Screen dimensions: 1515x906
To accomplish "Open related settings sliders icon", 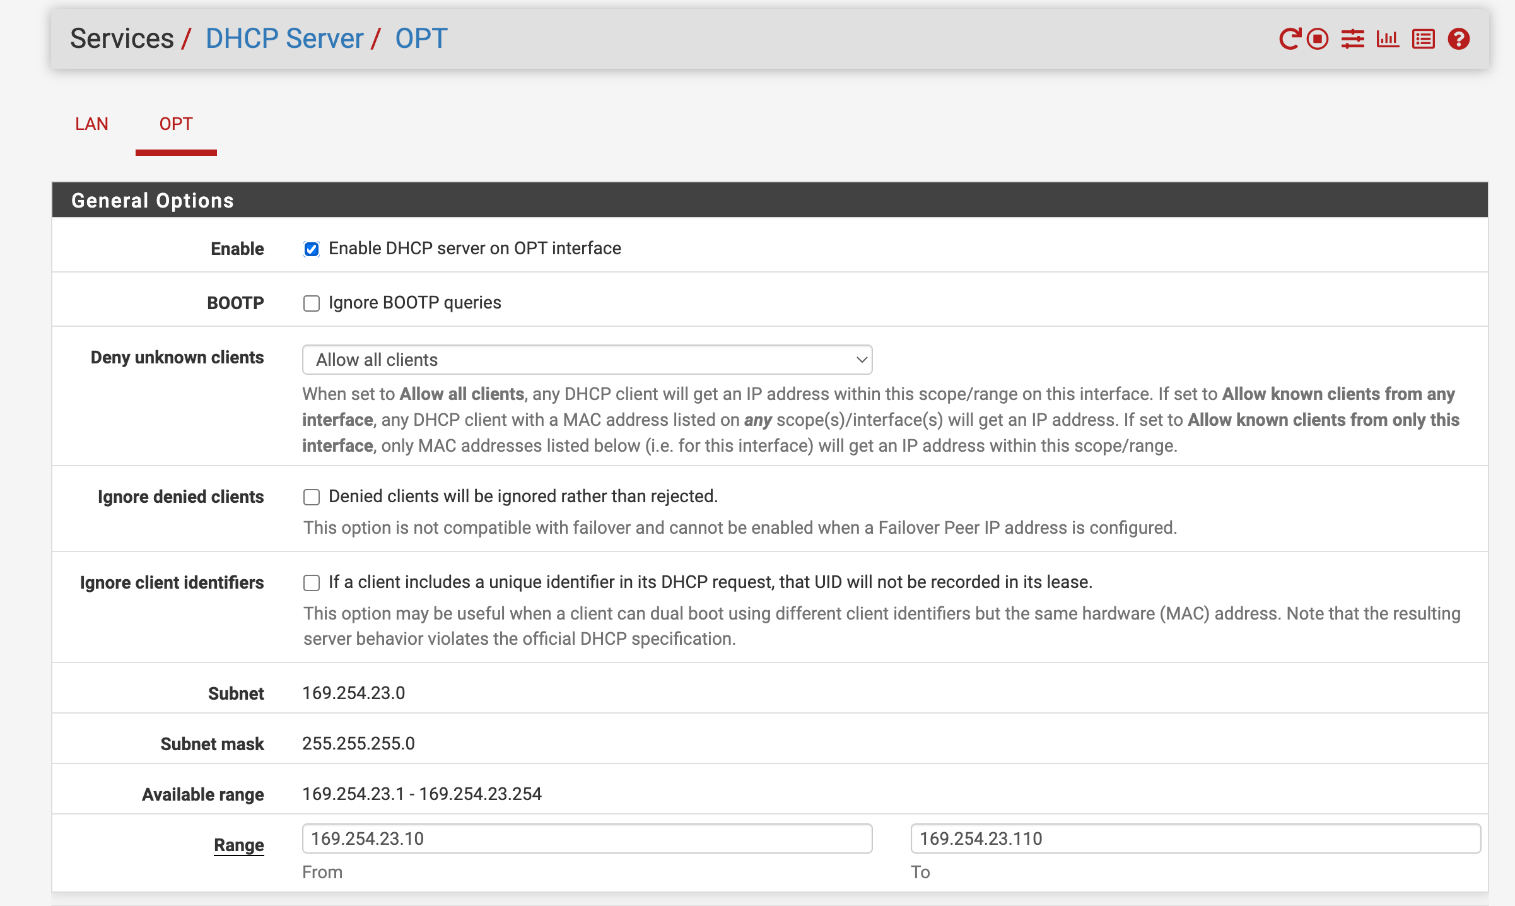I will (x=1352, y=39).
